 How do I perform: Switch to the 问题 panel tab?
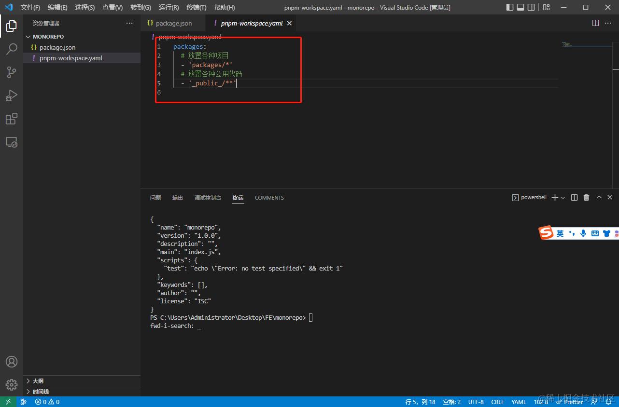point(155,198)
